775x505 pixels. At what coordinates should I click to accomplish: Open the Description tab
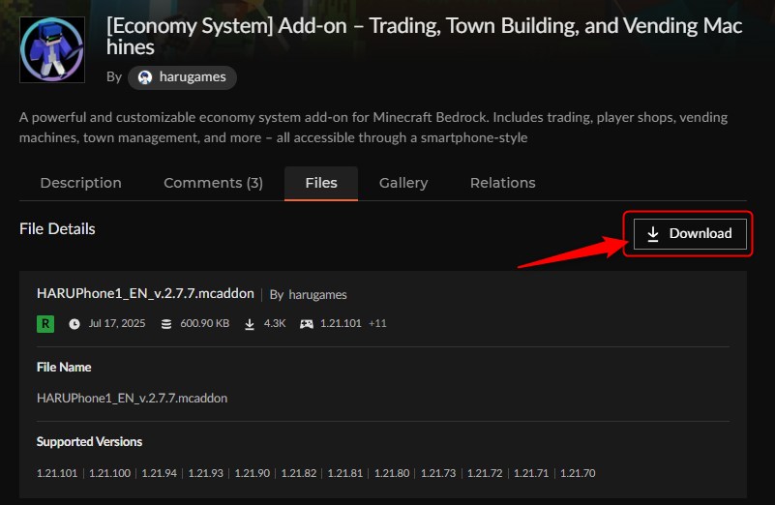tap(80, 183)
